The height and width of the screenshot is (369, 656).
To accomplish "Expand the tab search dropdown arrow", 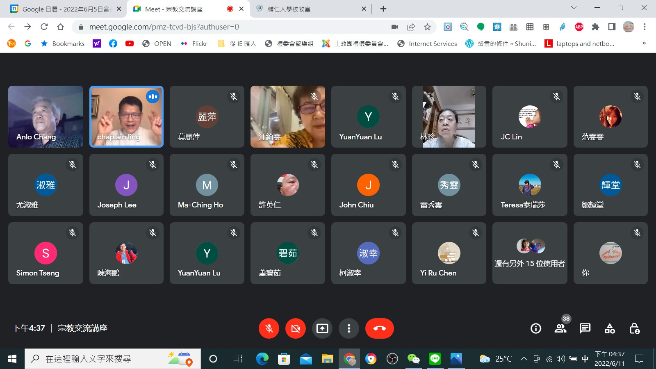I will point(574,8).
